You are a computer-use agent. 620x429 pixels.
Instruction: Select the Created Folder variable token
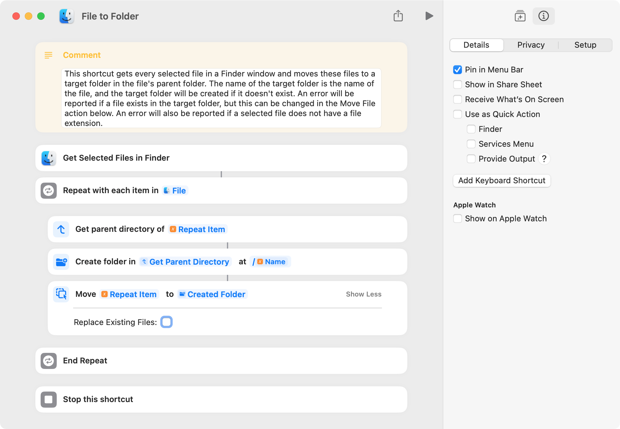point(212,294)
